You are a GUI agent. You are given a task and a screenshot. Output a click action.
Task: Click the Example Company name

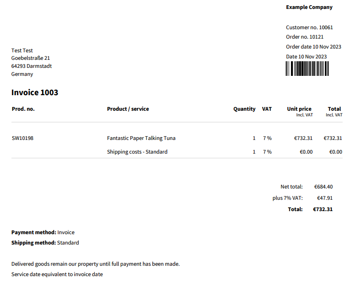pos(309,7)
